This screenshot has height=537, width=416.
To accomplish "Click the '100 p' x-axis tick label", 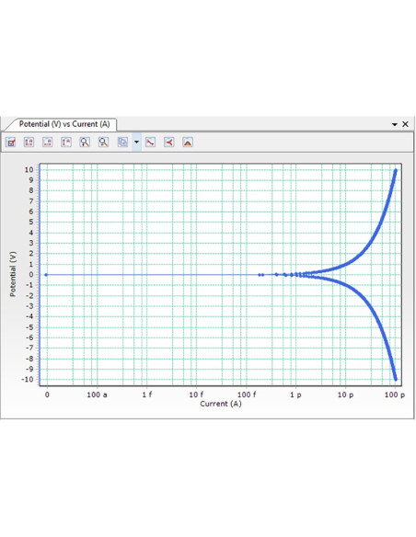I will (395, 394).
